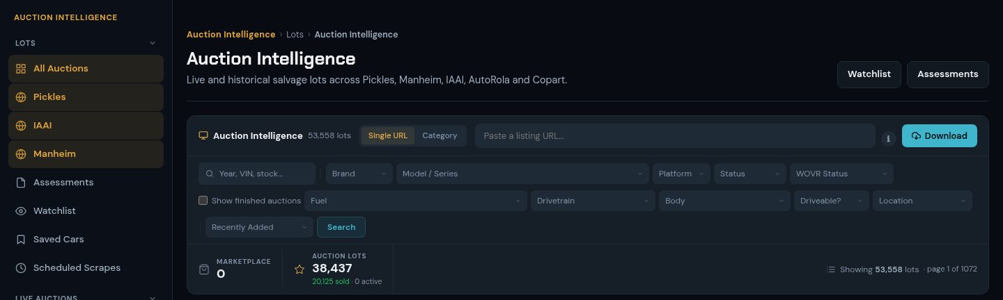
Task: Open the WOVR Status dropdown
Action: pyautogui.click(x=841, y=174)
